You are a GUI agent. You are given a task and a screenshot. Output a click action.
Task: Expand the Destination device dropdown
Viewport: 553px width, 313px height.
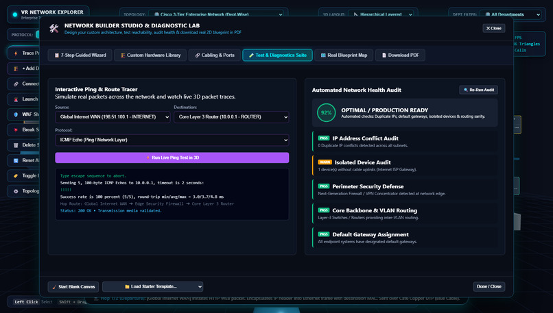pyautogui.click(x=231, y=117)
